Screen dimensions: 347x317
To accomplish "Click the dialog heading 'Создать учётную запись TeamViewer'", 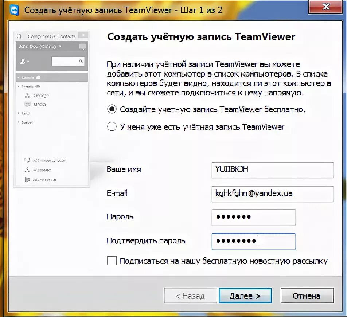I will click(201, 37).
